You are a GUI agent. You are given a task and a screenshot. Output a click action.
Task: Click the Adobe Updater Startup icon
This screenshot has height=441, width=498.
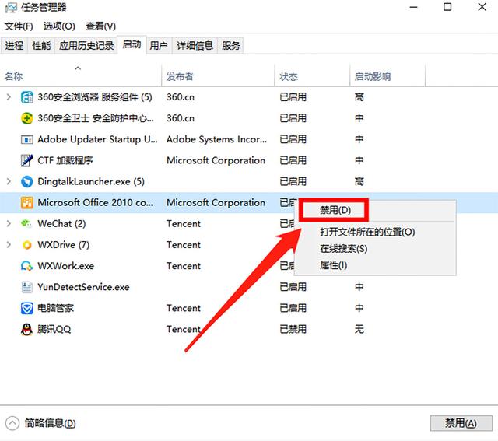coord(26,139)
